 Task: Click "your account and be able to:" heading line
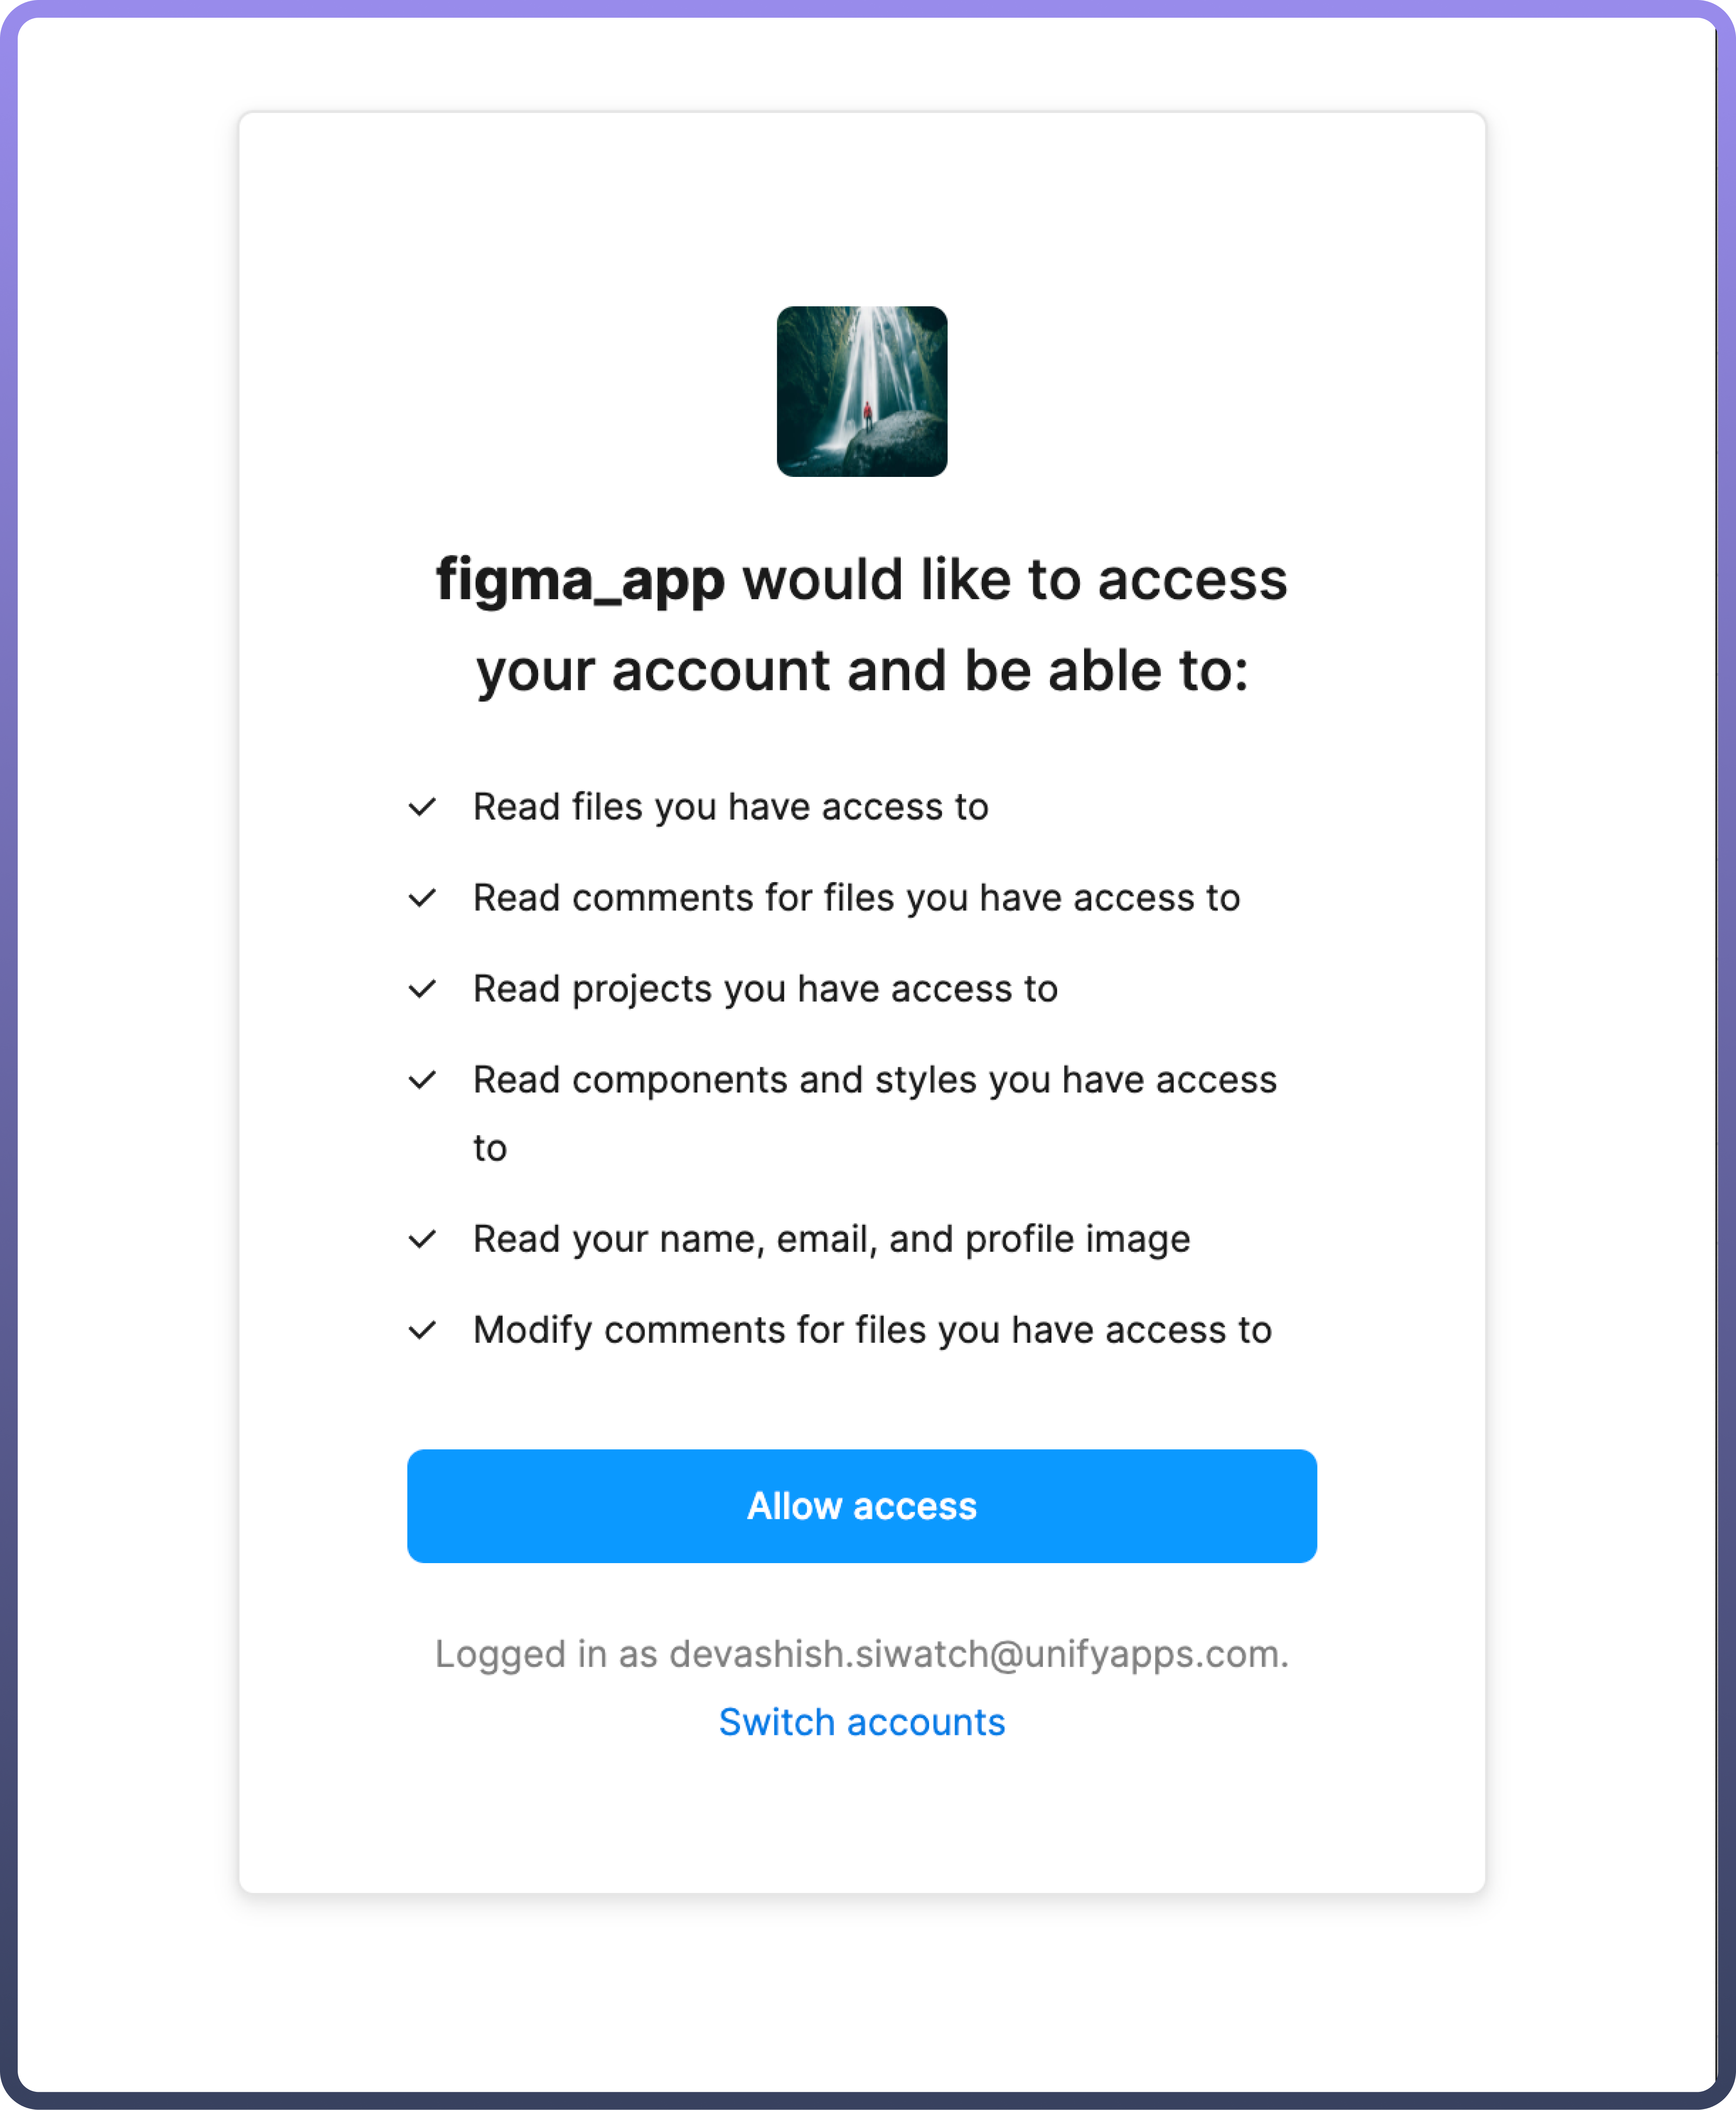click(x=861, y=670)
